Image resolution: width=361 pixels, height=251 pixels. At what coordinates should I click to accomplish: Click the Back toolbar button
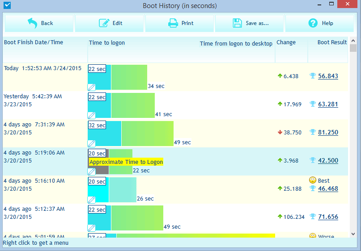(39, 23)
